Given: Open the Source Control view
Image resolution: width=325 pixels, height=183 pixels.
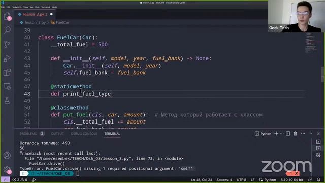Looking at the screenshot, I should [7, 44].
